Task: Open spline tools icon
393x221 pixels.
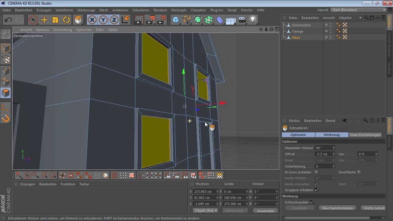Action: [x=187, y=20]
